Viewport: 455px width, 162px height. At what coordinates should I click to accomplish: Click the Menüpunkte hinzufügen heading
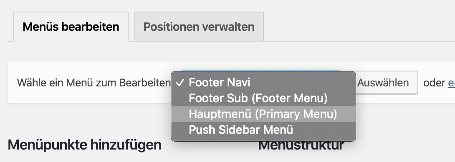pos(84,145)
